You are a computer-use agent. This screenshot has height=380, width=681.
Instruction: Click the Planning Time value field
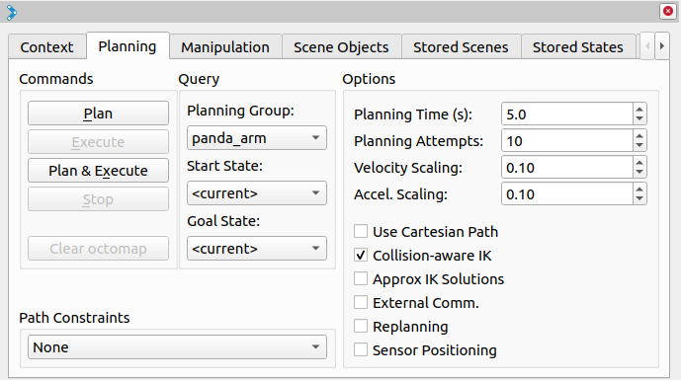[567, 114]
